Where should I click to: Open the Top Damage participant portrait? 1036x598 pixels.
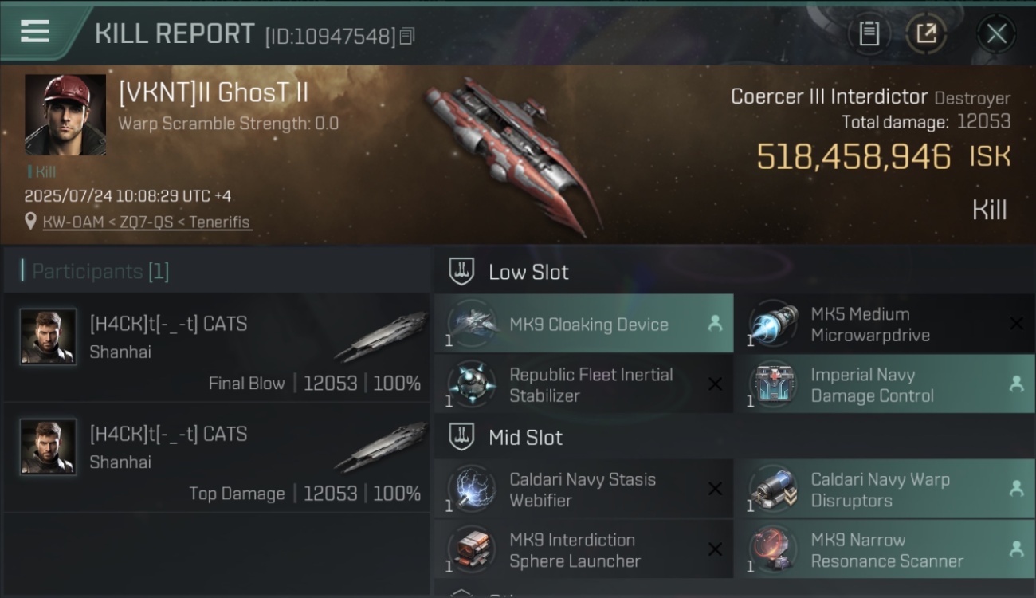point(48,447)
